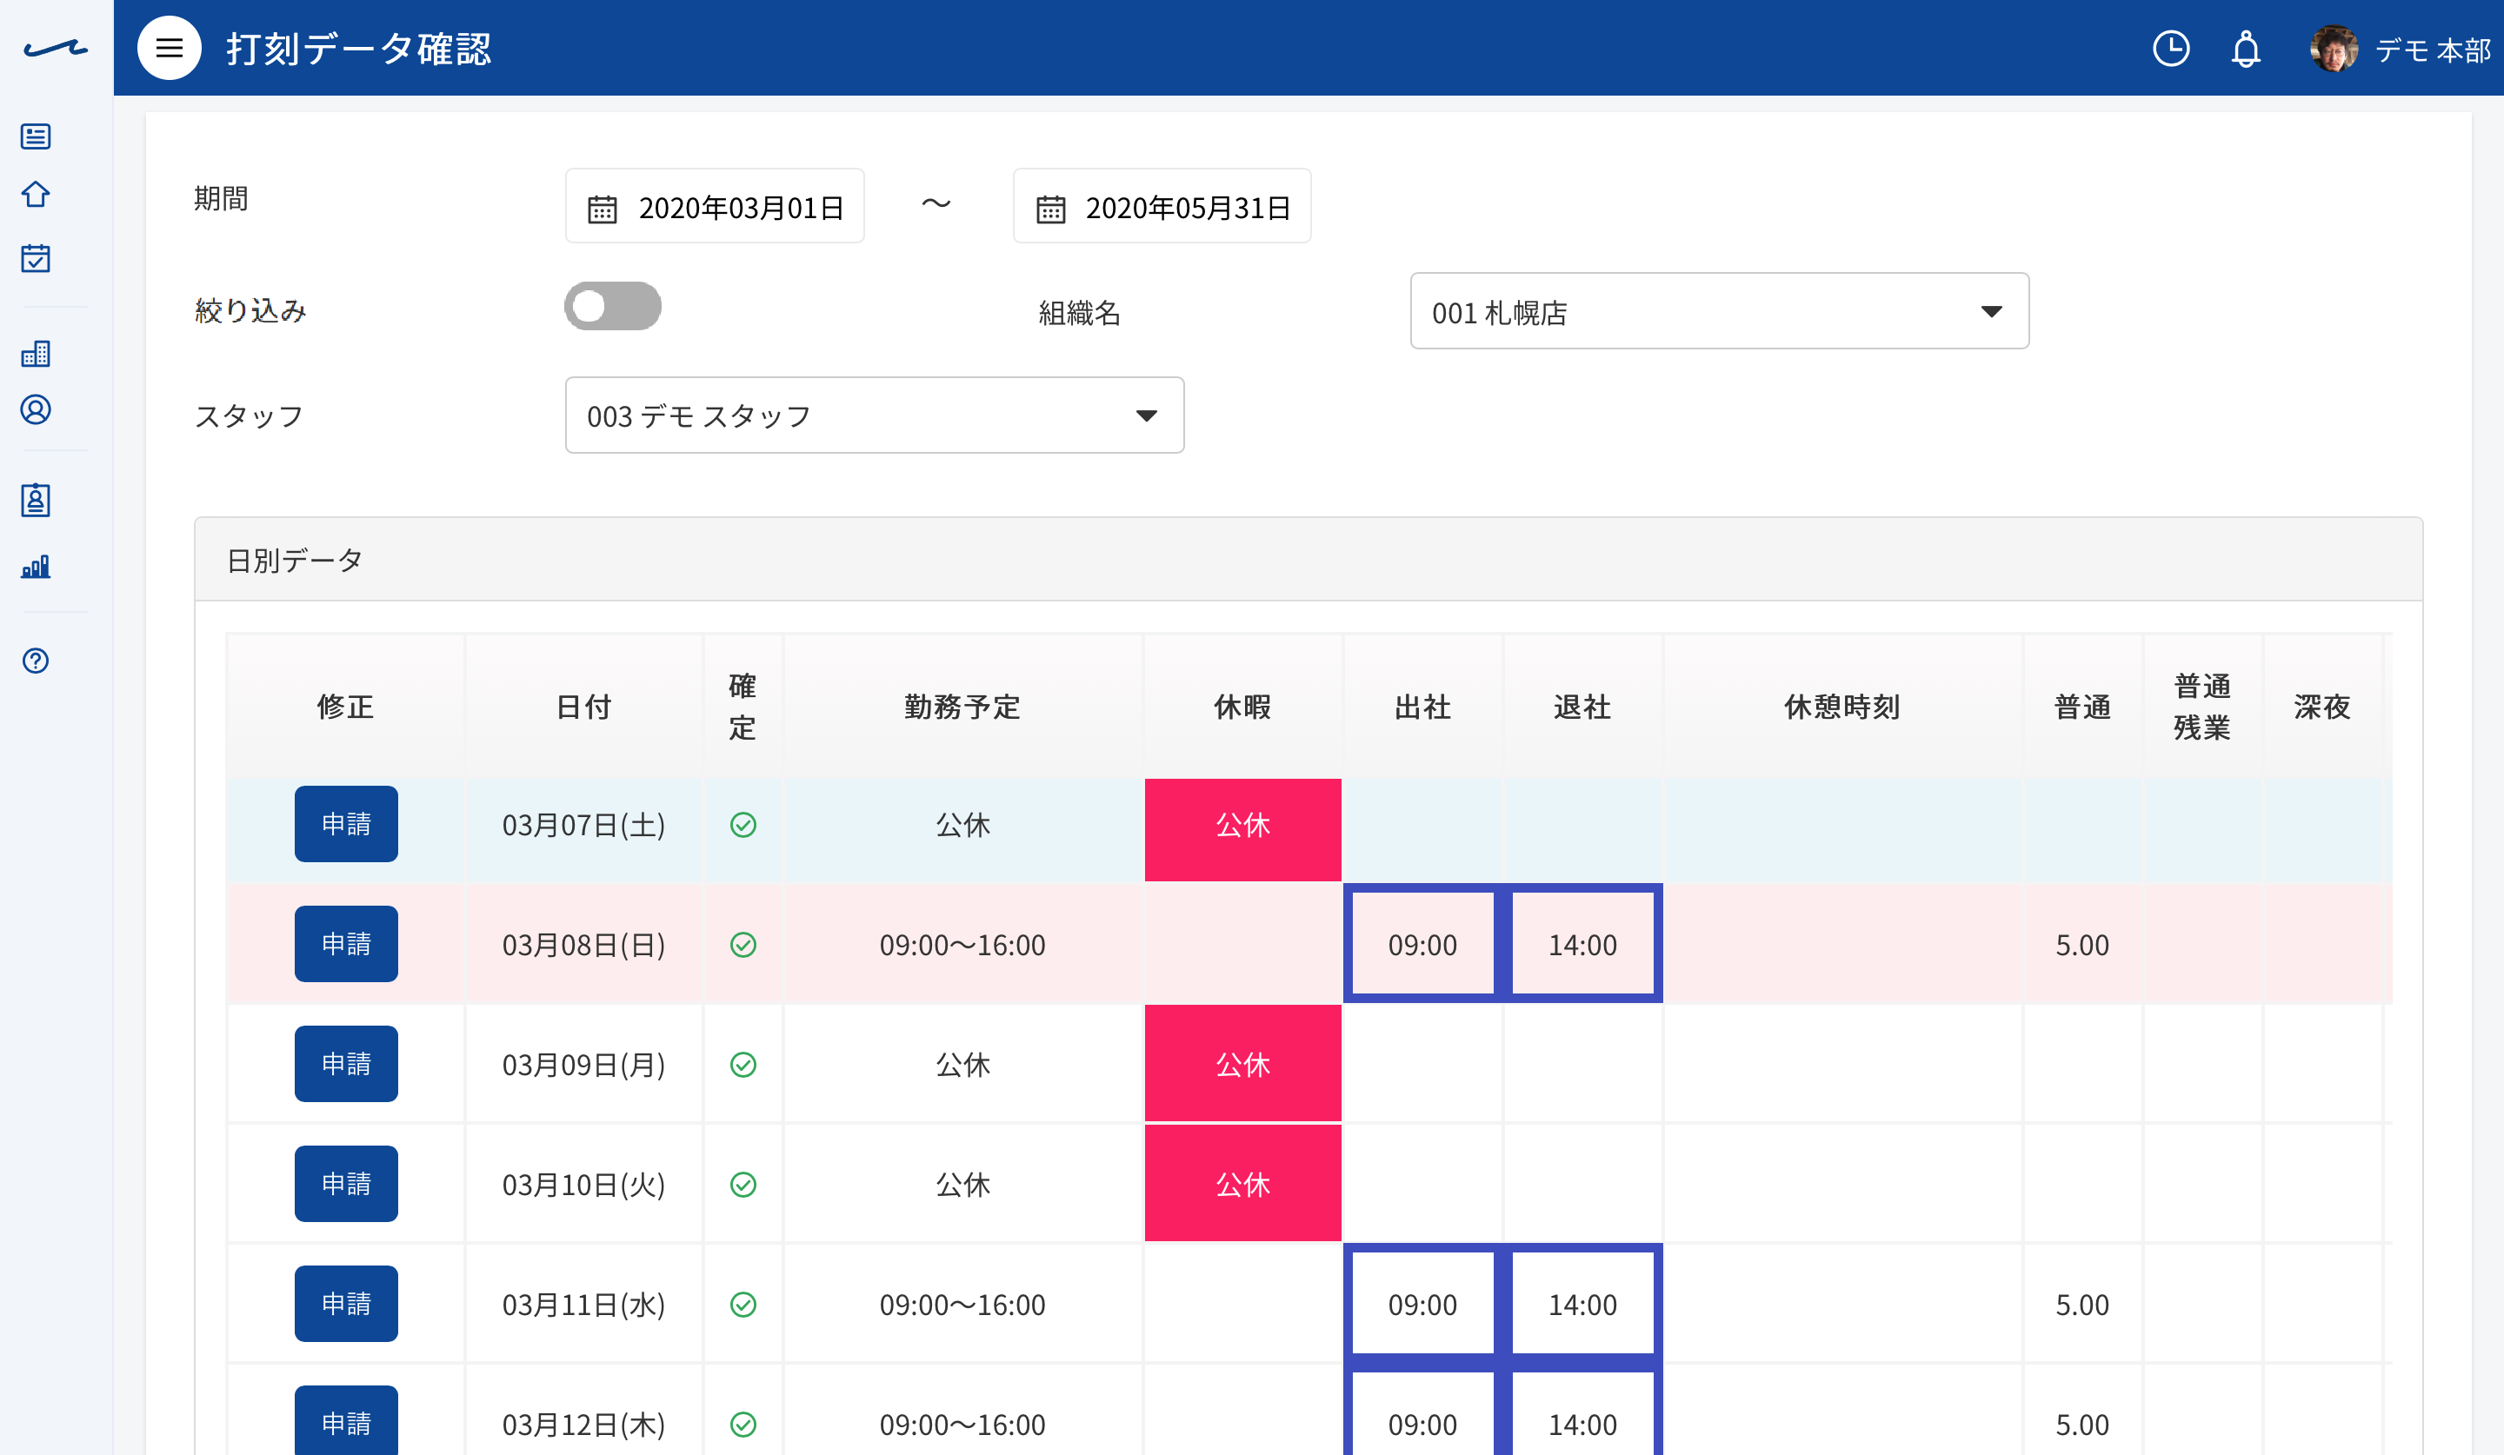Click calendar icon in end date field
The height and width of the screenshot is (1455, 2504).
tap(1050, 209)
